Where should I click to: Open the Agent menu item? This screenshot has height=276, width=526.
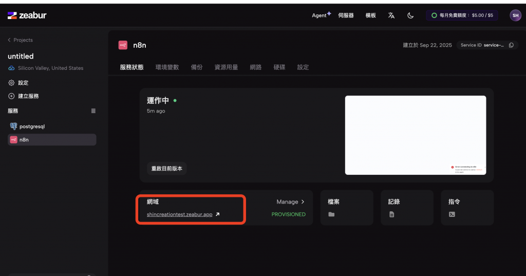coord(322,15)
